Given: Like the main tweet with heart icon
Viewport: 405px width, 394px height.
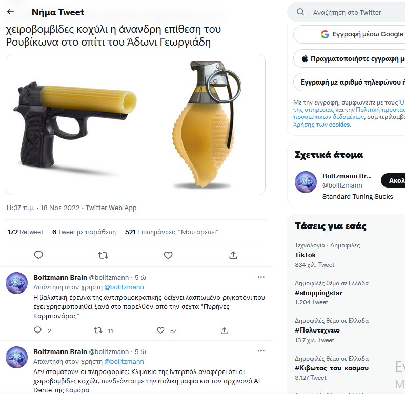Looking at the screenshot, I should pyautogui.click(x=168, y=255).
